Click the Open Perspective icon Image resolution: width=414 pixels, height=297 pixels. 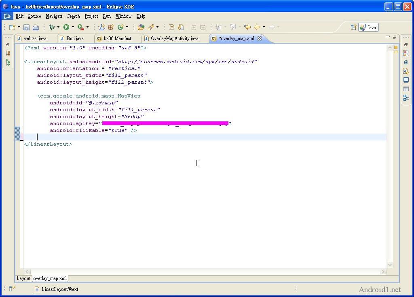[353, 28]
